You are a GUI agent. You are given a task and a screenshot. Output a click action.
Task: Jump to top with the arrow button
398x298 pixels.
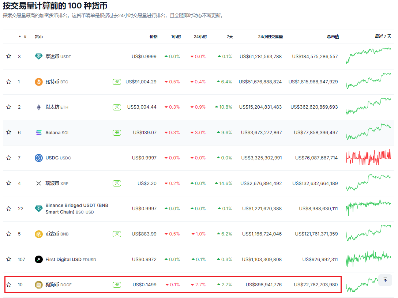[x=385, y=280]
